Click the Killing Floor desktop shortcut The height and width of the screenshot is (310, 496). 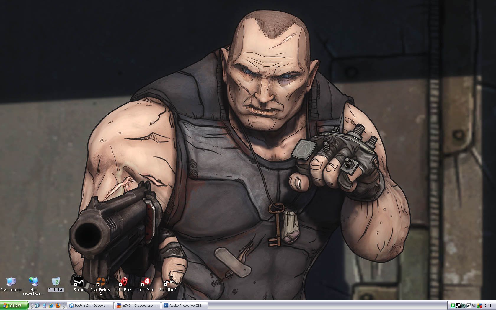click(x=123, y=282)
